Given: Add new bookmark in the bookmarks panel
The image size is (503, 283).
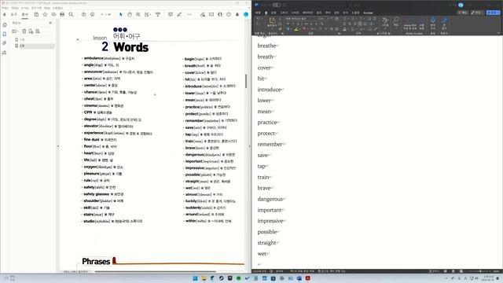Looking at the screenshot, I should [x=31, y=31].
